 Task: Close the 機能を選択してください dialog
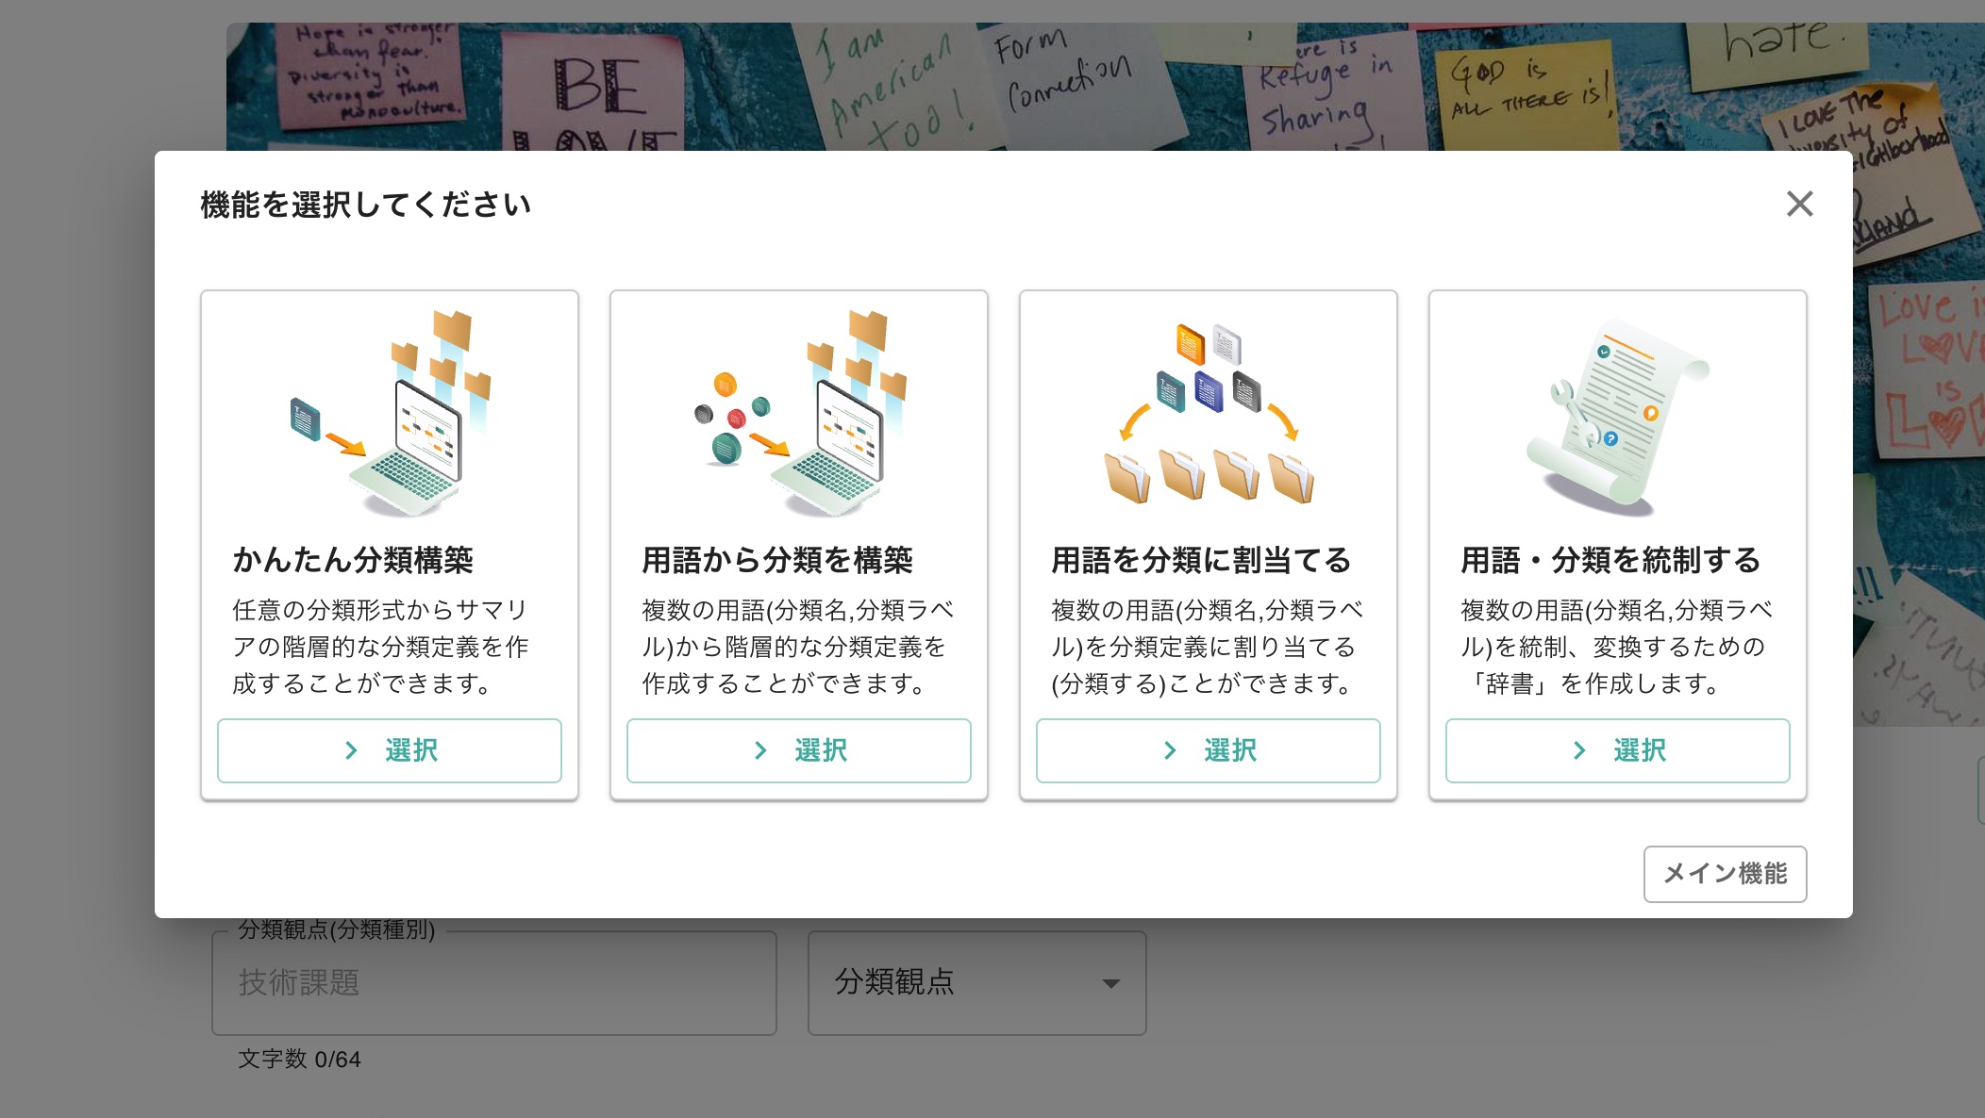pos(1799,204)
